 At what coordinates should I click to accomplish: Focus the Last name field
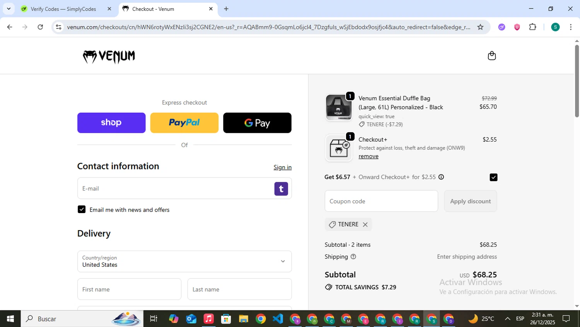(x=239, y=289)
